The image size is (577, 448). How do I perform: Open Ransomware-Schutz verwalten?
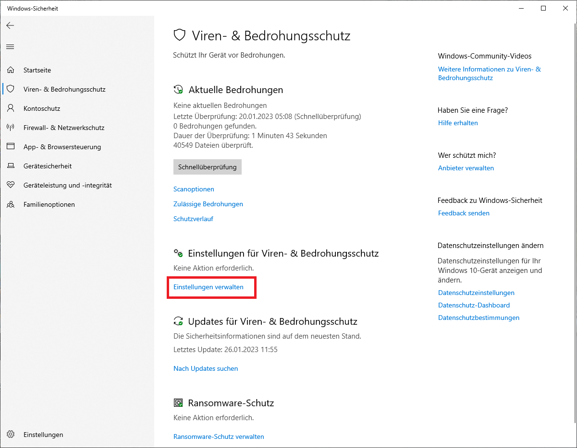pos(219,436)
